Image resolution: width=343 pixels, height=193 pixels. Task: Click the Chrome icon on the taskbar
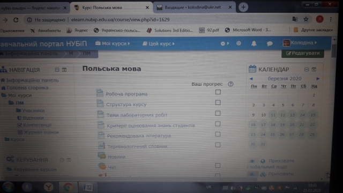click(68, 187)
